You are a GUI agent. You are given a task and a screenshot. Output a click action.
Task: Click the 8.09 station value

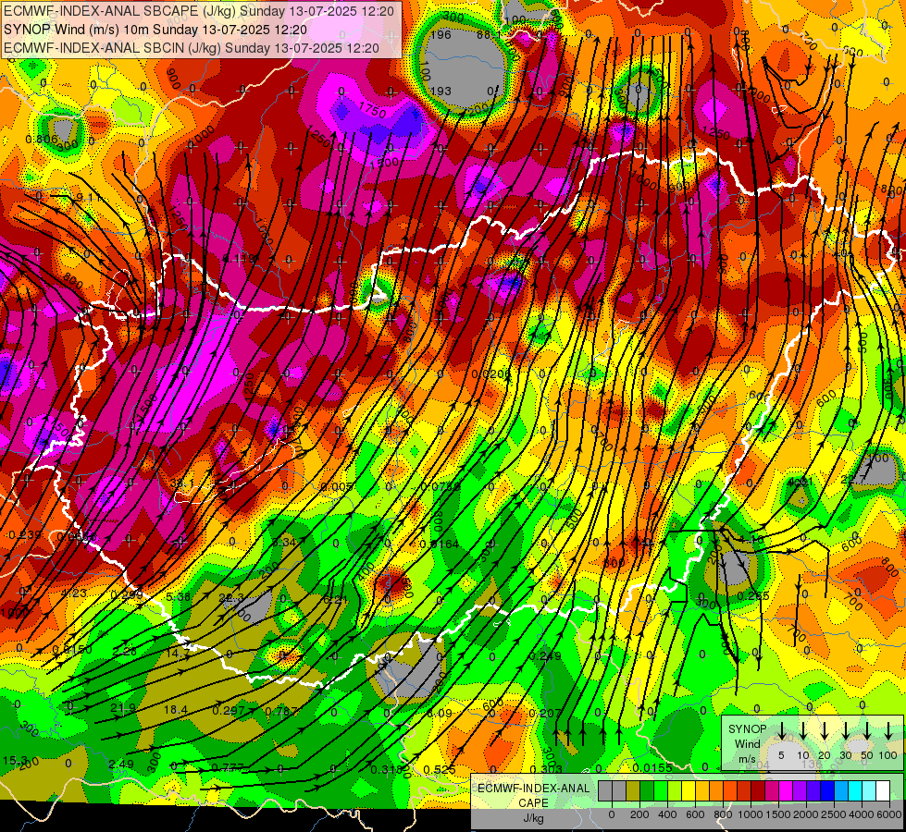440,714
